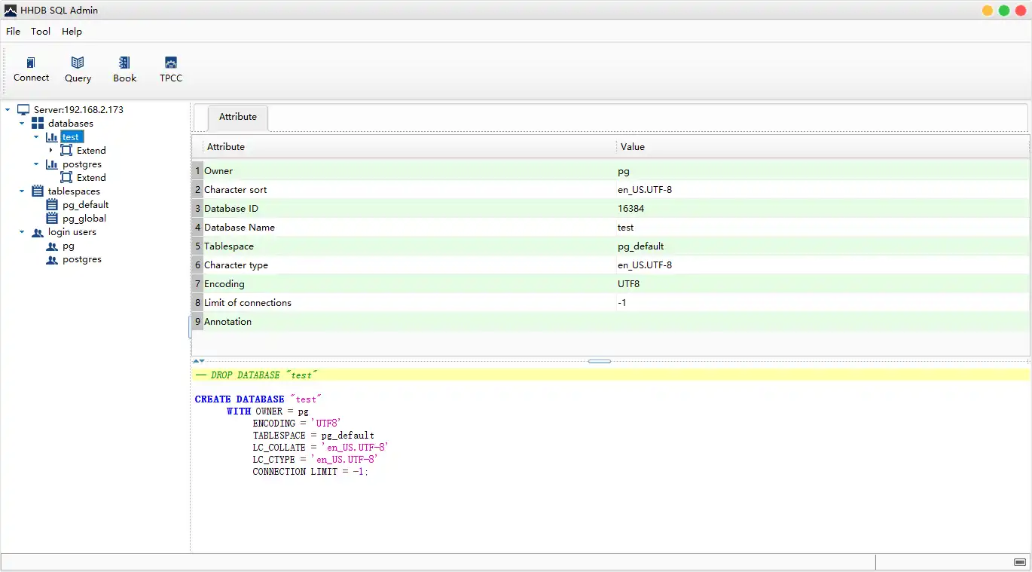Open the Help menu

point(72,32)
